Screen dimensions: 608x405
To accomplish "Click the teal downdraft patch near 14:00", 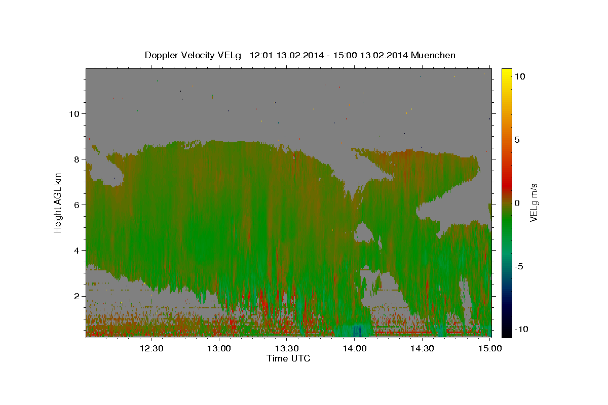I will point(355,330).
